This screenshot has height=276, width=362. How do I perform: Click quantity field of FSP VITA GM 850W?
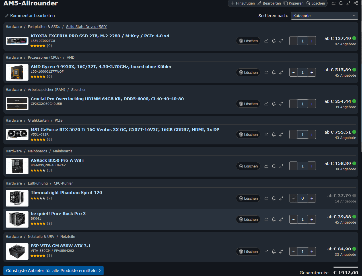tap(303, 252)
